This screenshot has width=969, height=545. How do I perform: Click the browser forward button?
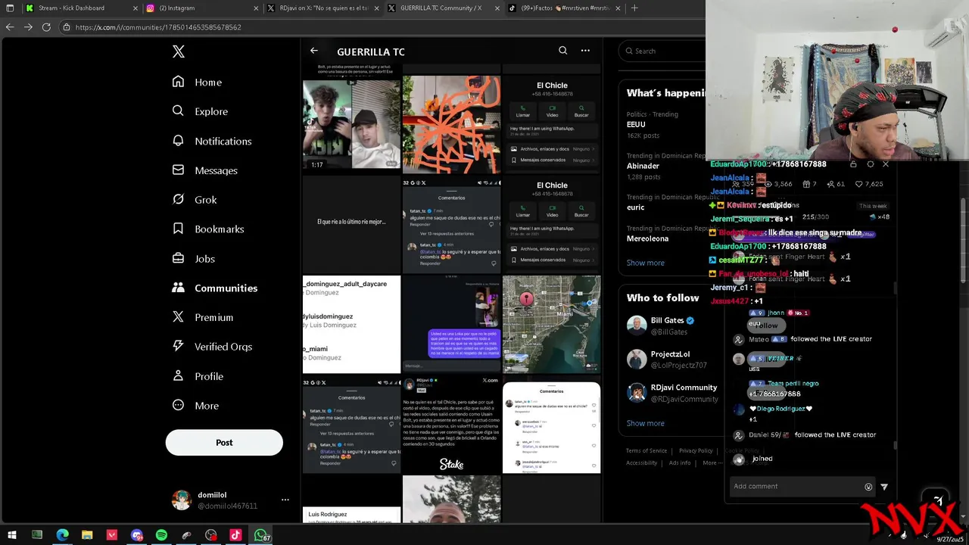coord(28,26)
